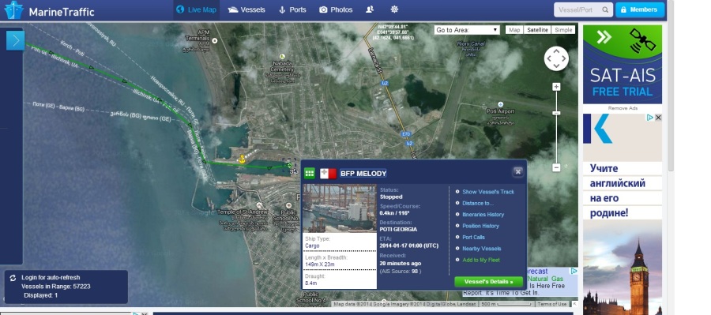The height and width of the screenshot is (315, 711).
Task: Open the Ports menu
Action: pyautogui.click(x=292, y=9)
